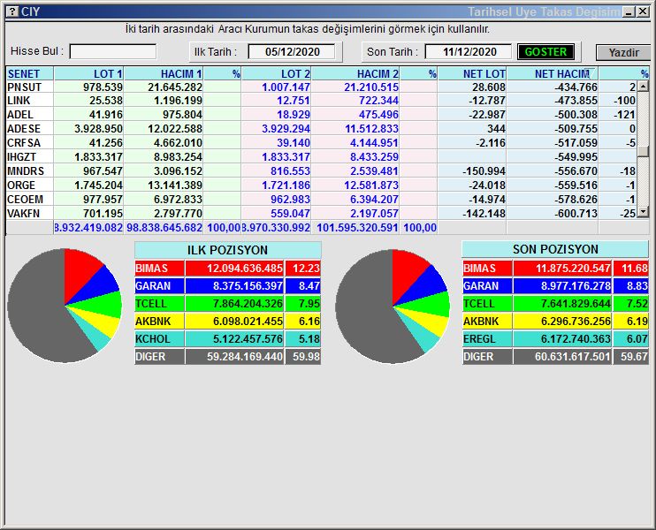
Task: Sort by LOT 2 column header
Action: [x=277, y=73]
